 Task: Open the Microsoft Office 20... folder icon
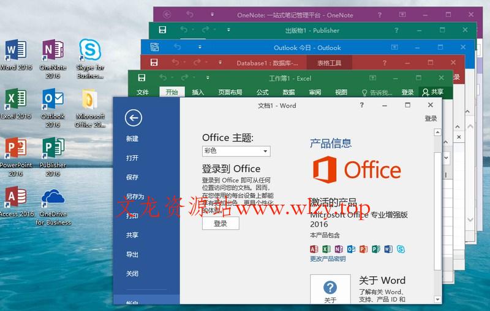pyautogui.click(x=90, y=108)
